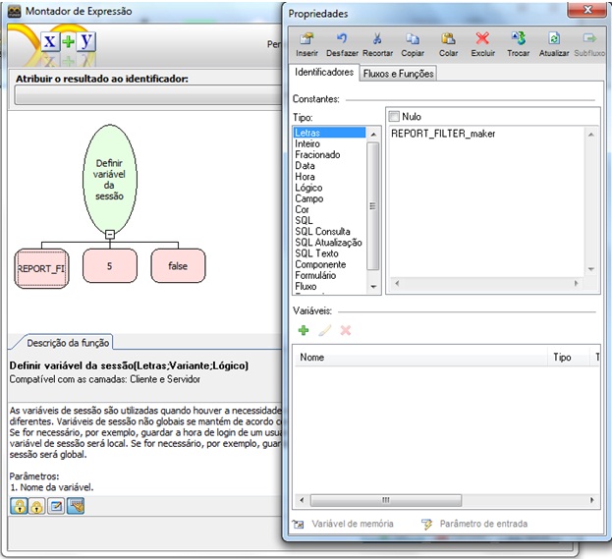This screenshot has height=559, width=612.
Task: Collapse the Definir variável da sessão node
Action: pos(110,234)
